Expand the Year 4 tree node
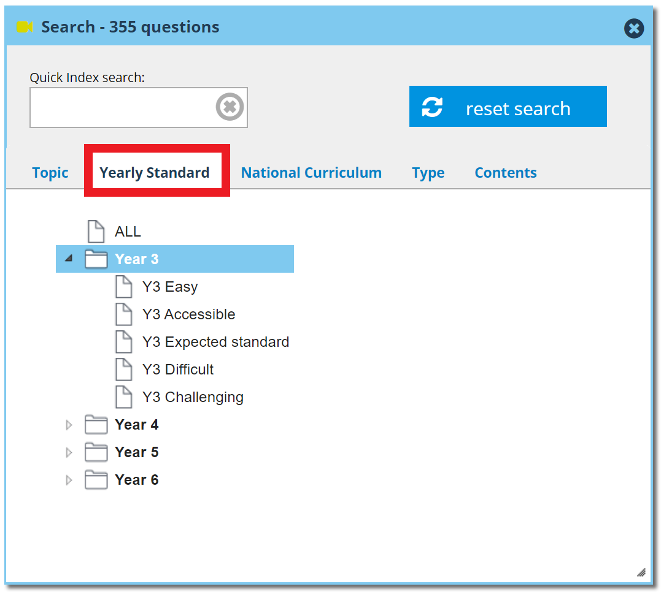Viewport: 661px width, 592px height. (69, 425)
